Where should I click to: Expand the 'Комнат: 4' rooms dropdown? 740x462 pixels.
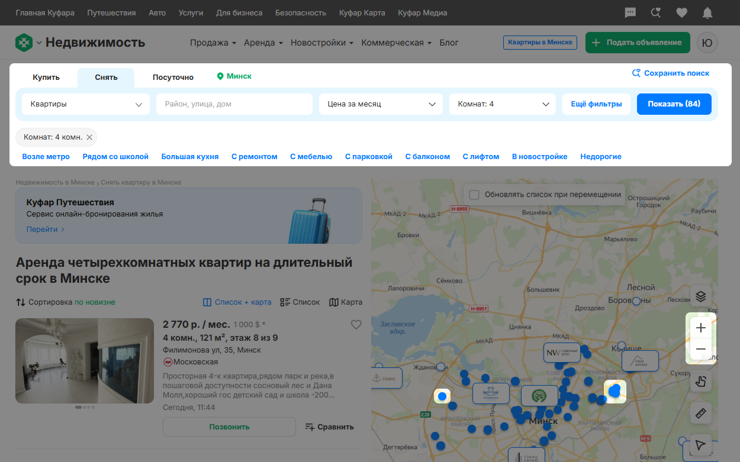pos(503,104)
